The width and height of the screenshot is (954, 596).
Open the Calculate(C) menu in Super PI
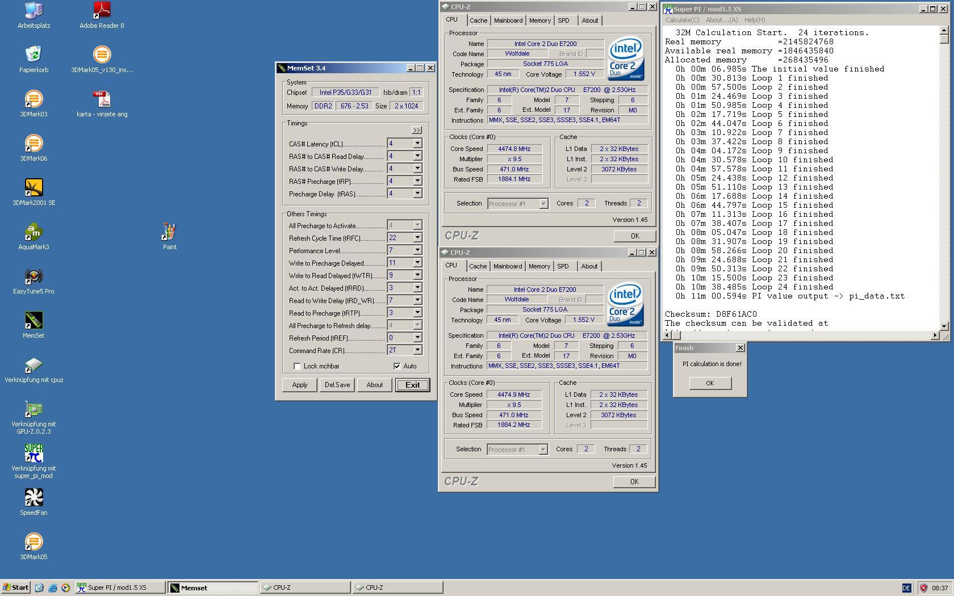click(x=682, y=20)
